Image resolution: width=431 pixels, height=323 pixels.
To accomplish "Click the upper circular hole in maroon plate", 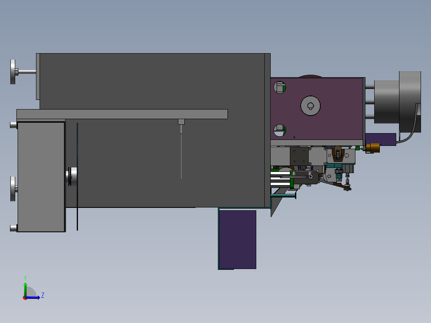I will tap(280, 88).
